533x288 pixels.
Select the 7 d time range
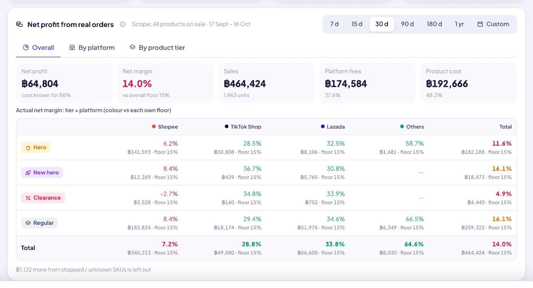tap(334, 24)
